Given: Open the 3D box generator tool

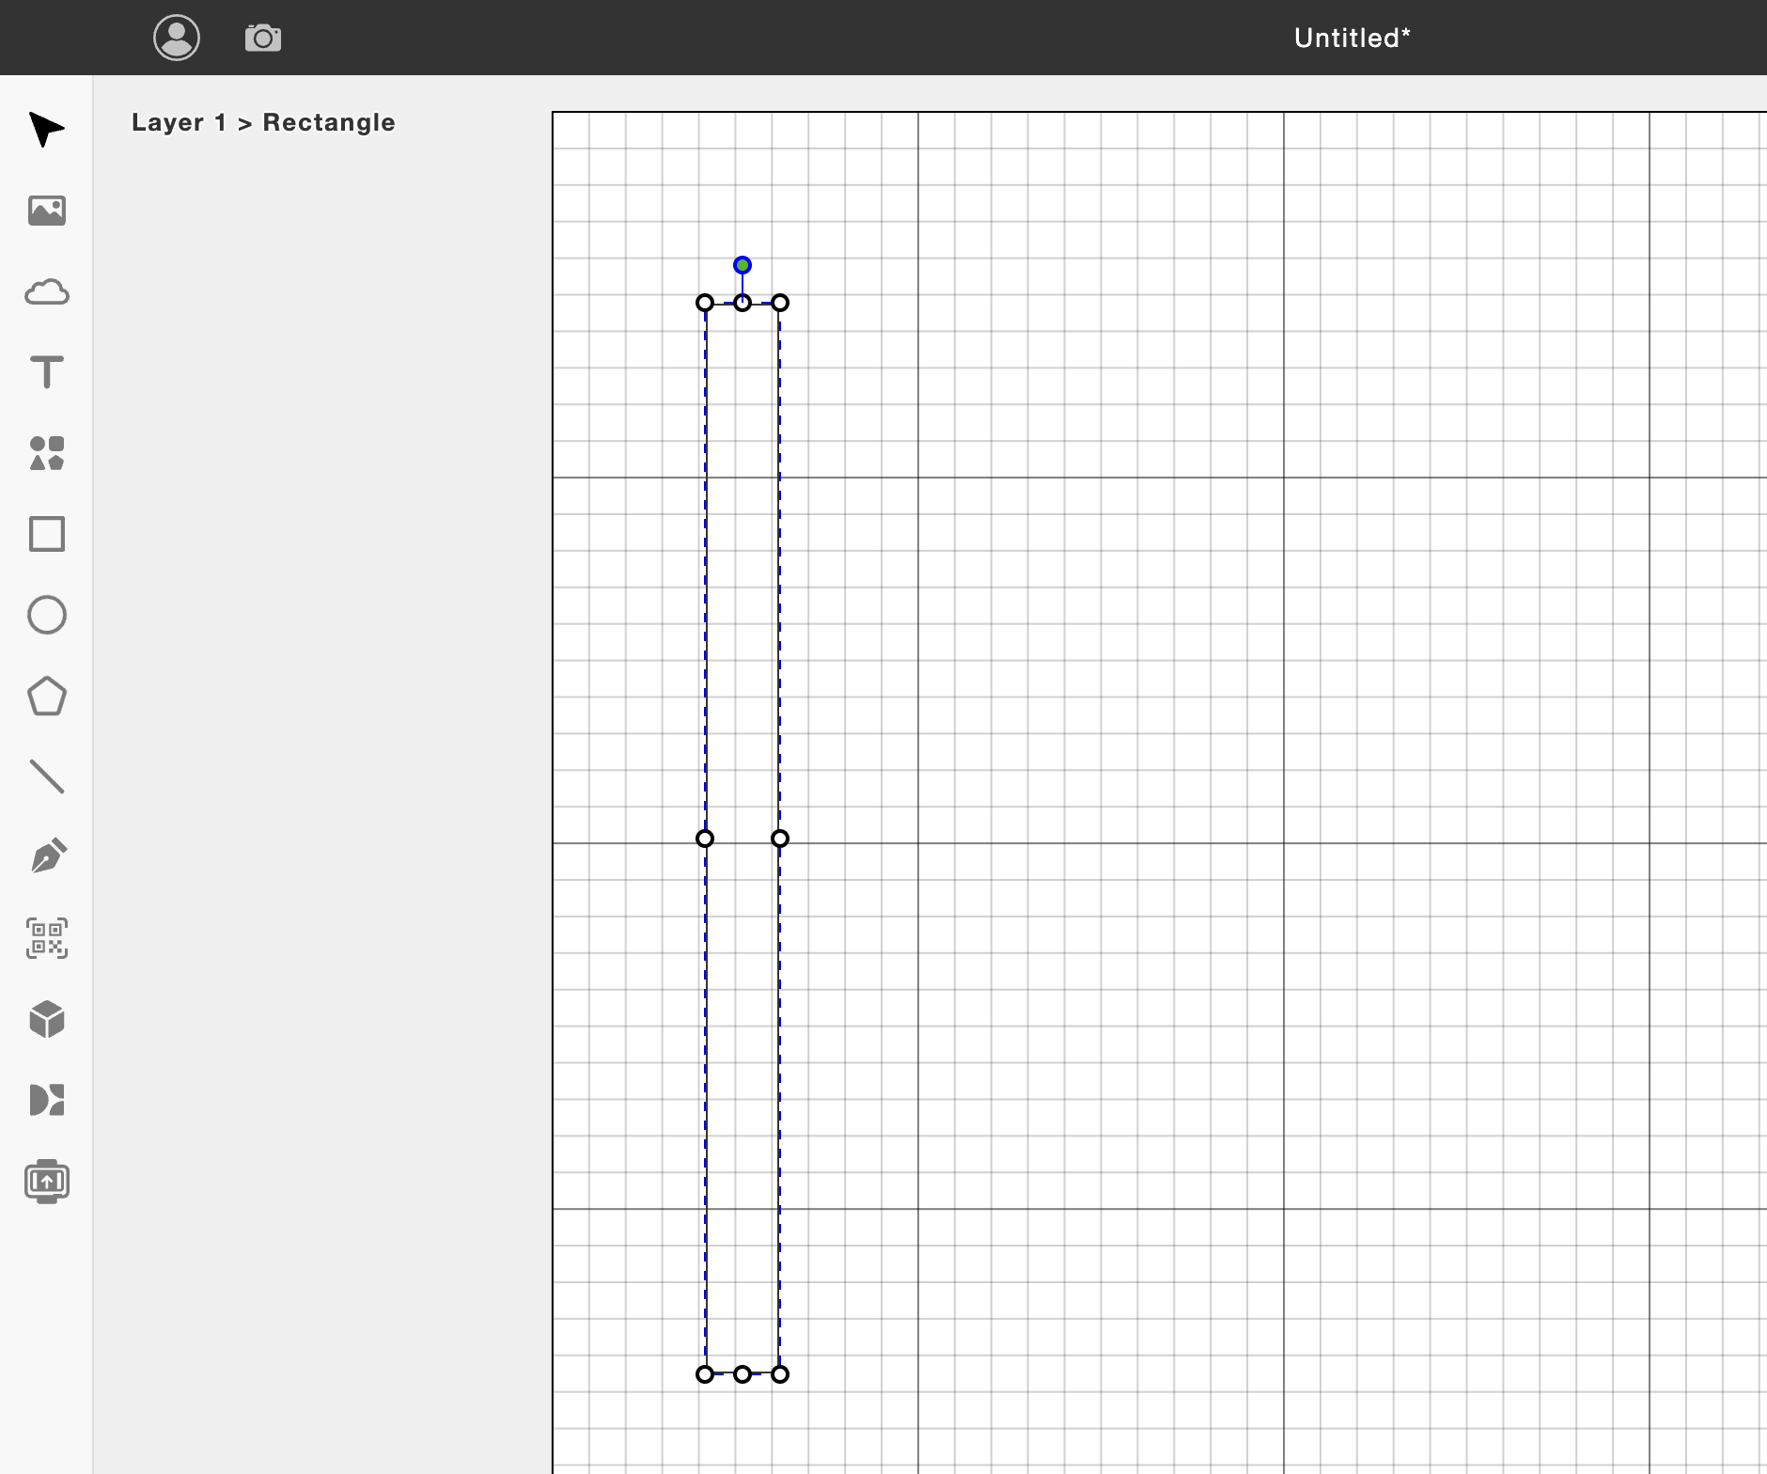Looking at the screenshot, I should coord(46,1019).
